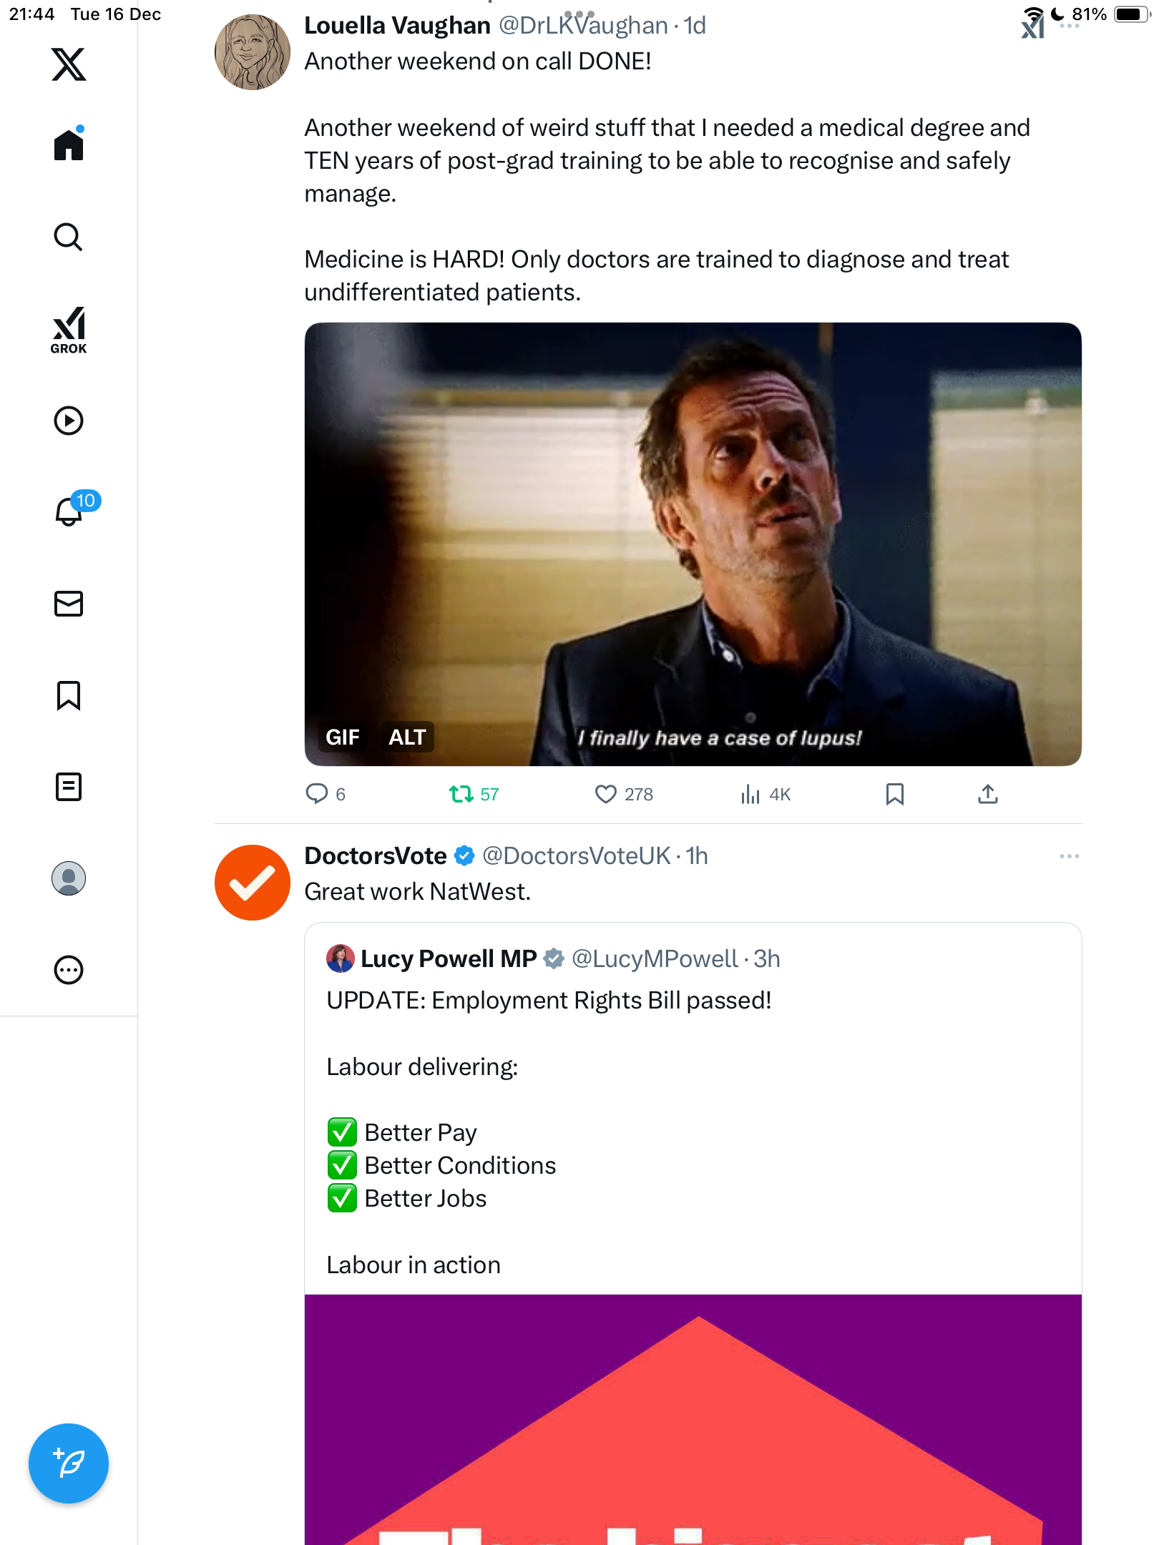Image resolution: width=1159 pixels, height=1545 pixels.
Task: Share Louella Vaughan's post
Action: (x=987, y=794)
